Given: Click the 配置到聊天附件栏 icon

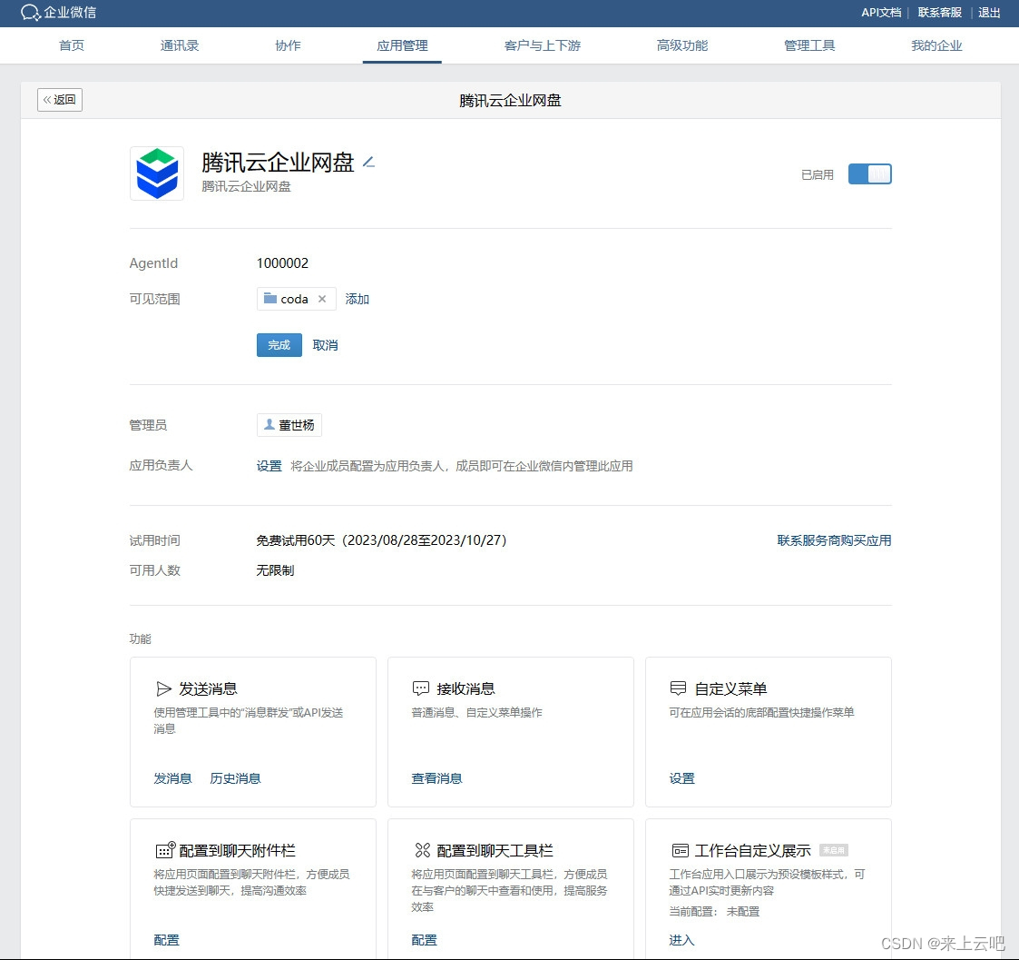Looking at the screenshot, I should [165, 850].
